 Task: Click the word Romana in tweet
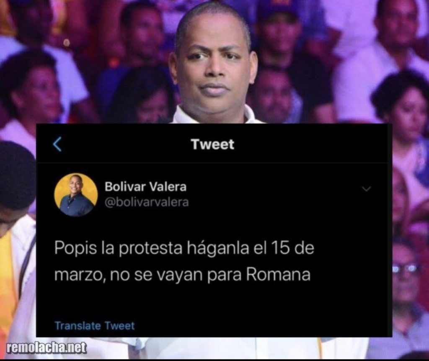(278, 275)
